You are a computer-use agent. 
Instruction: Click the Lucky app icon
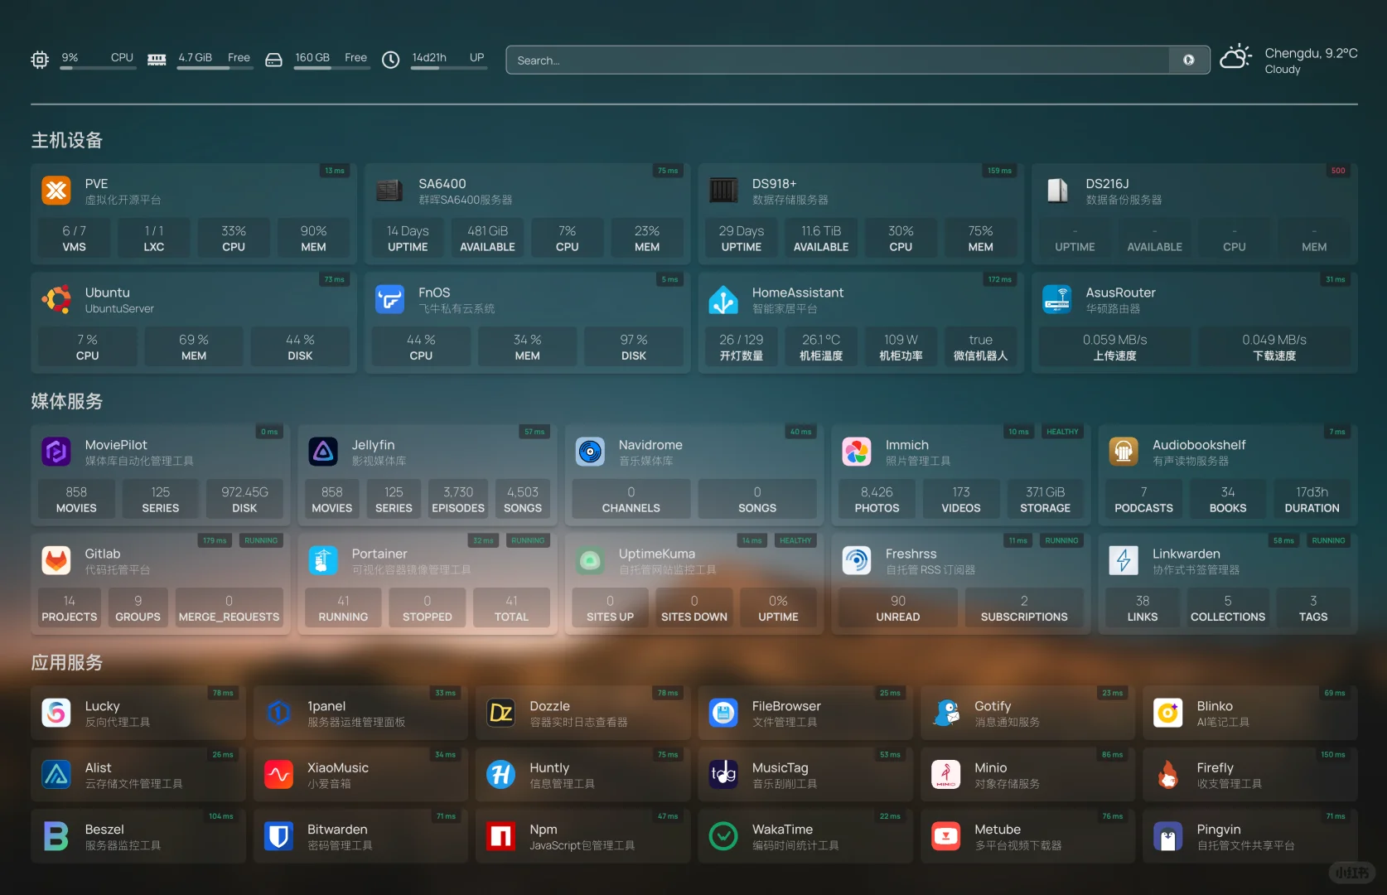56,713
